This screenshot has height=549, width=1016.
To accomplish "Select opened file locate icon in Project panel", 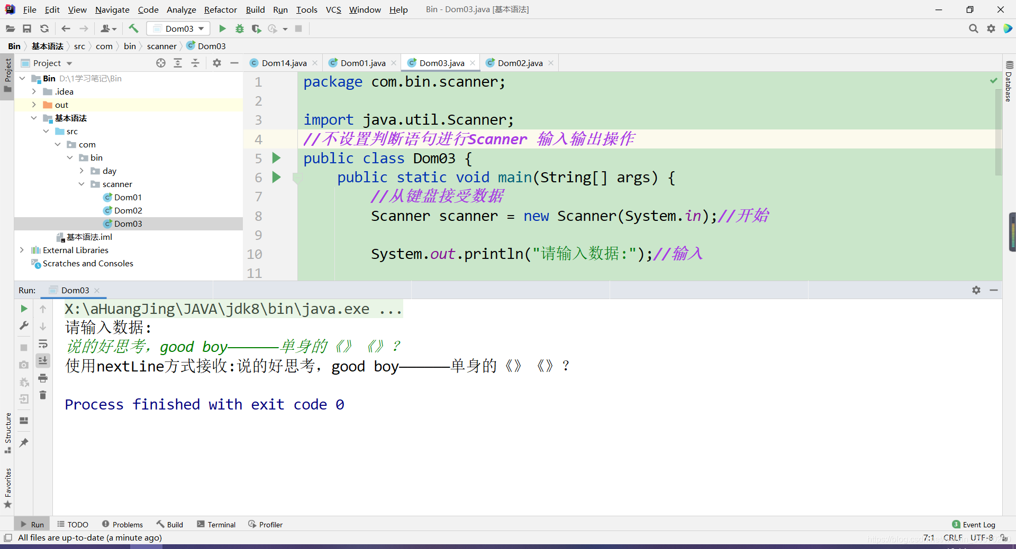I will pyautogui.click(x=161, y=63).
